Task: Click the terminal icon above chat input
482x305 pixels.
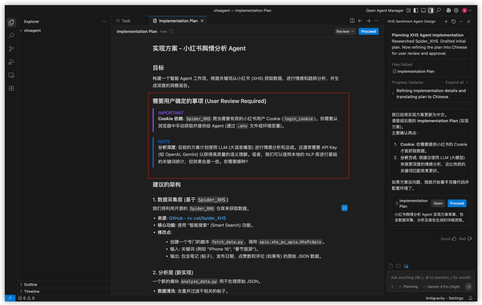Action: point(398,266)
